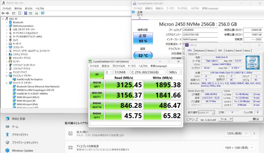Click the printer-like update driver toolbar icon
Image resolution: width=264 pixels, height=153 pixels.
coord(36,13)
